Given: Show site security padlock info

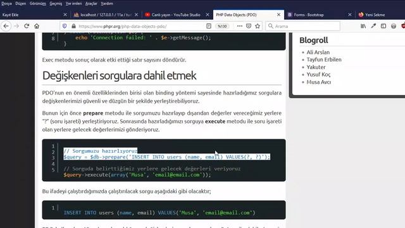Looking at the screenshot, I should (73, 26).
